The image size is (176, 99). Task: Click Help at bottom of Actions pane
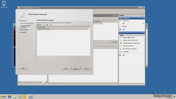coord(123,55)
